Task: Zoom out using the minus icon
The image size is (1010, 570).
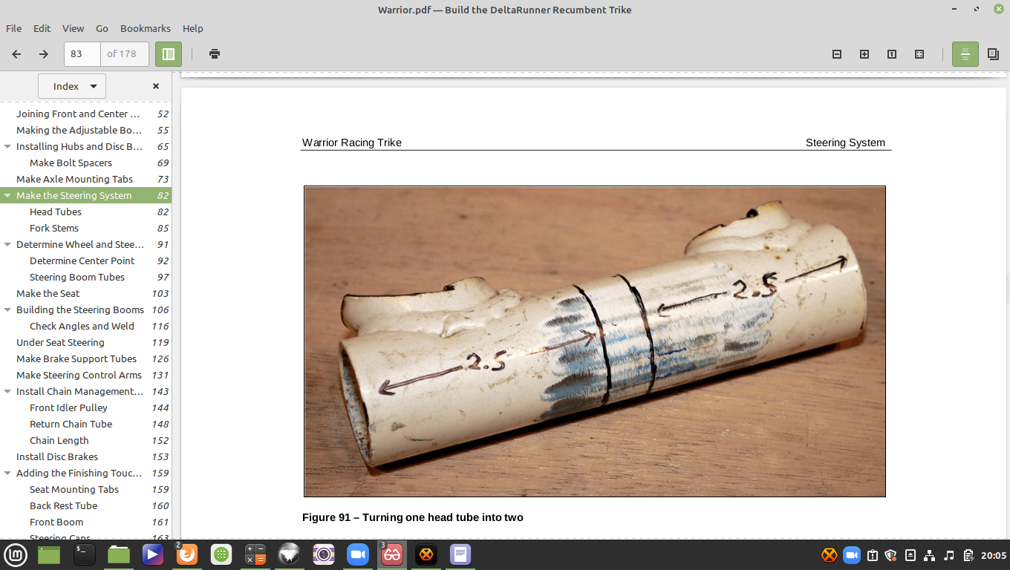Action: click(837, 54)
